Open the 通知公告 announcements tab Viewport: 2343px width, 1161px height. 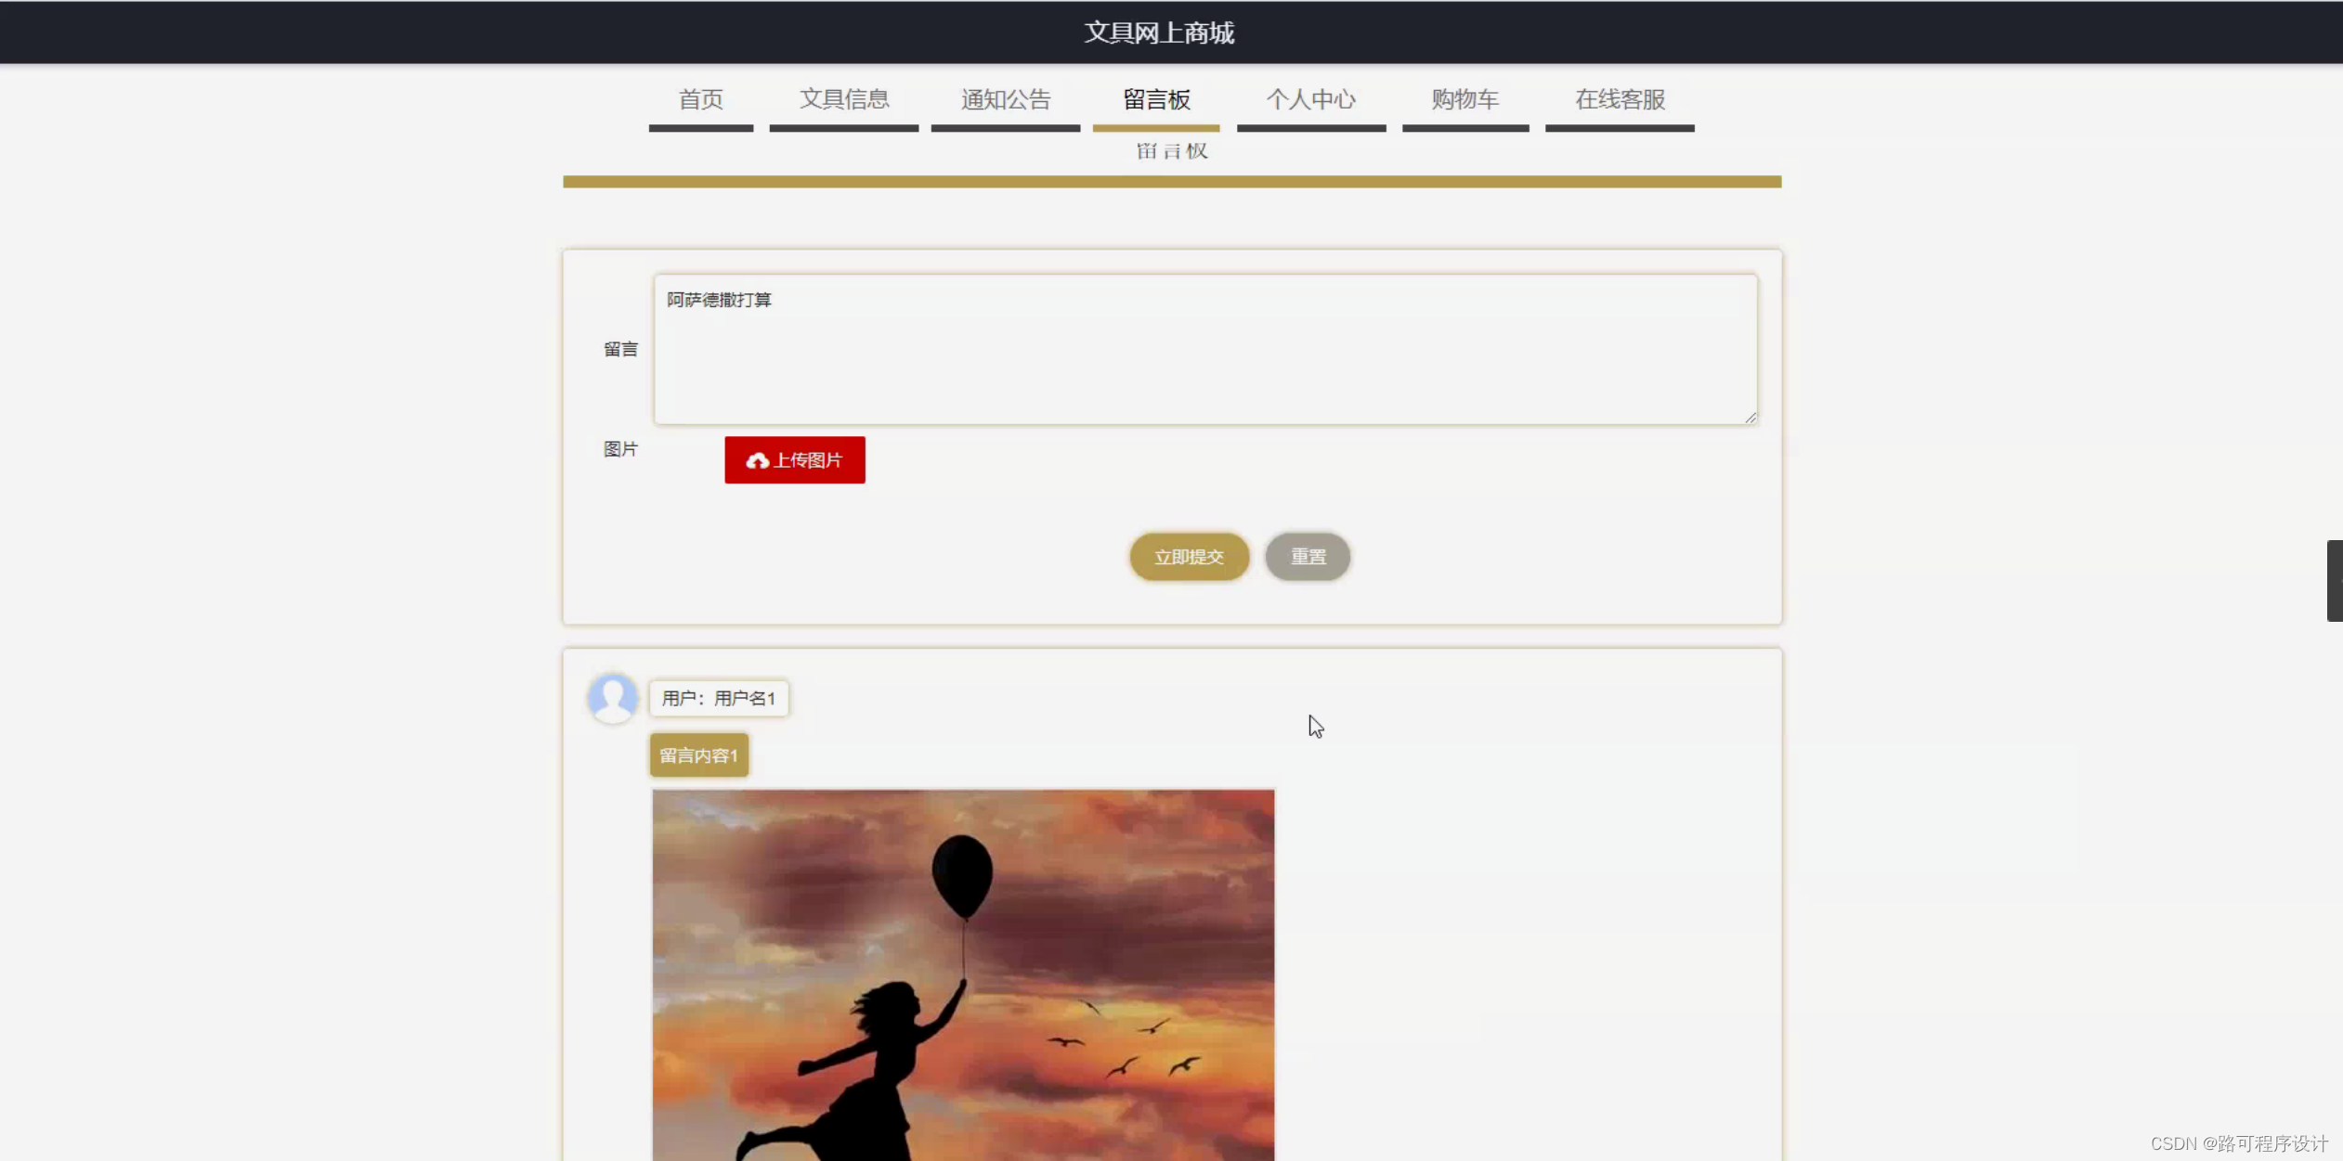pyautogui.click(x=1005, y=99)
